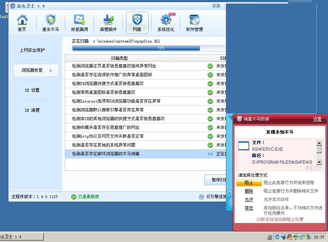Image resolution: width=328 pixels, height=242 pixels.
Task: Select IE 清理 in the sidebar
Action: click(x=32, y=110)
